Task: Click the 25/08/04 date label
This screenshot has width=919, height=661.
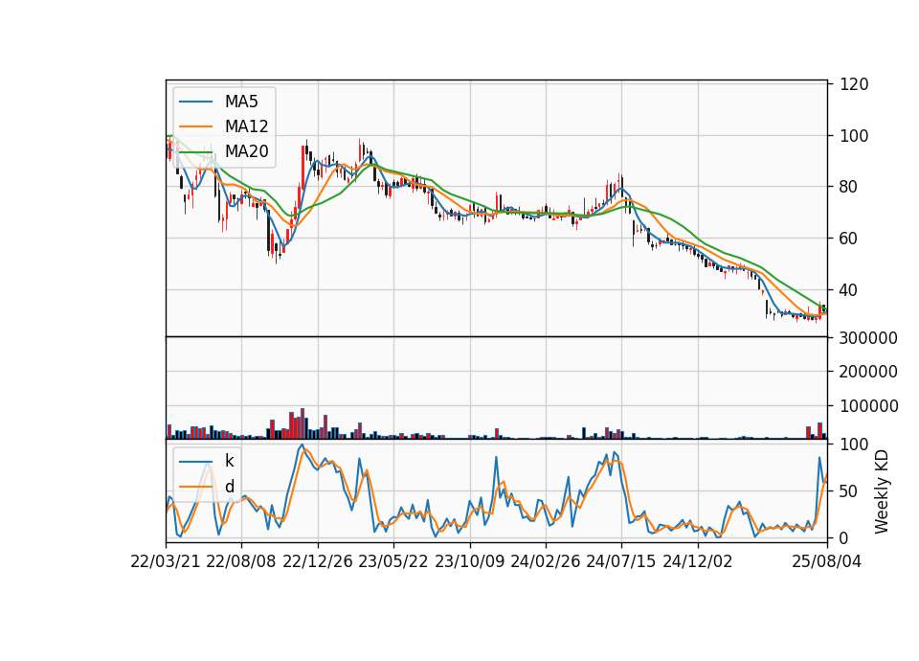Action: [x=826, y=561]
